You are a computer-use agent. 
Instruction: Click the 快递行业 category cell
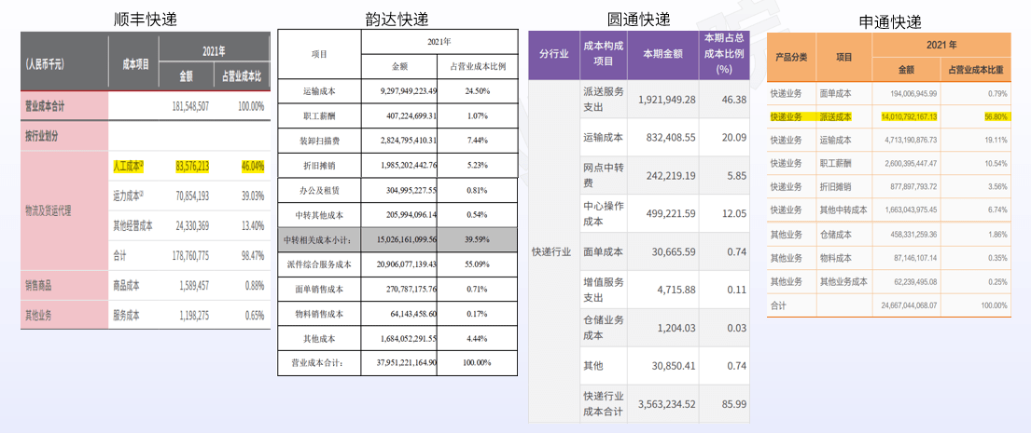point(553,252)
